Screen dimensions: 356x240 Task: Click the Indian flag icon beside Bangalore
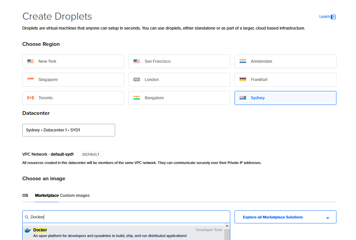point(137,98)
